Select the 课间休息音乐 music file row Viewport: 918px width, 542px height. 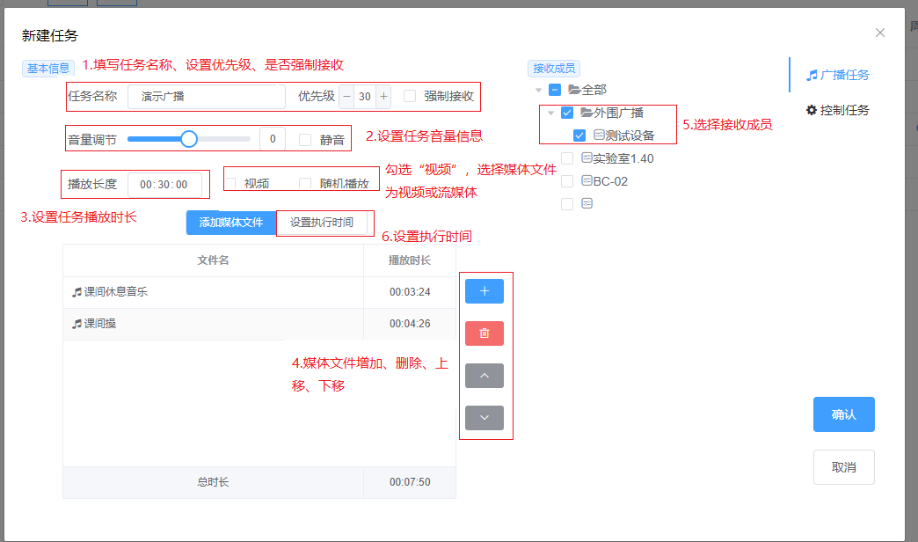point(213,292)
